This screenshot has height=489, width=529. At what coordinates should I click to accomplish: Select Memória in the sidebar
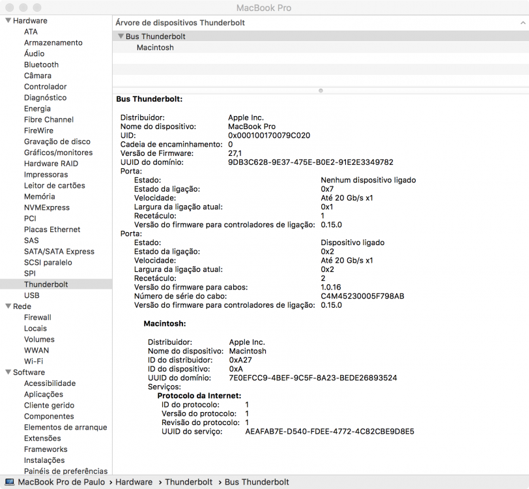click(x=40, y=196)
